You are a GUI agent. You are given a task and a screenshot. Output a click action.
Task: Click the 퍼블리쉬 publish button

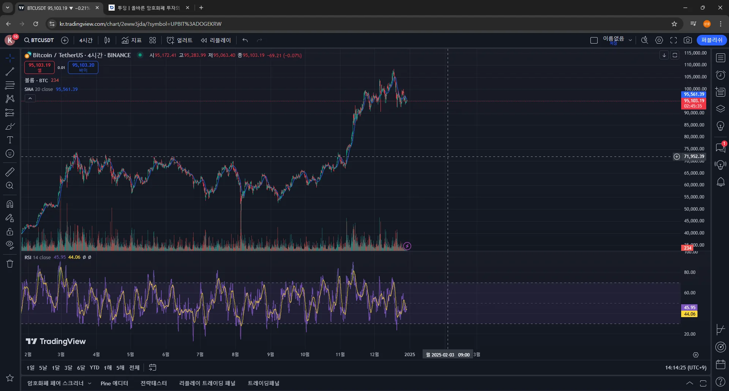[712, 40]
